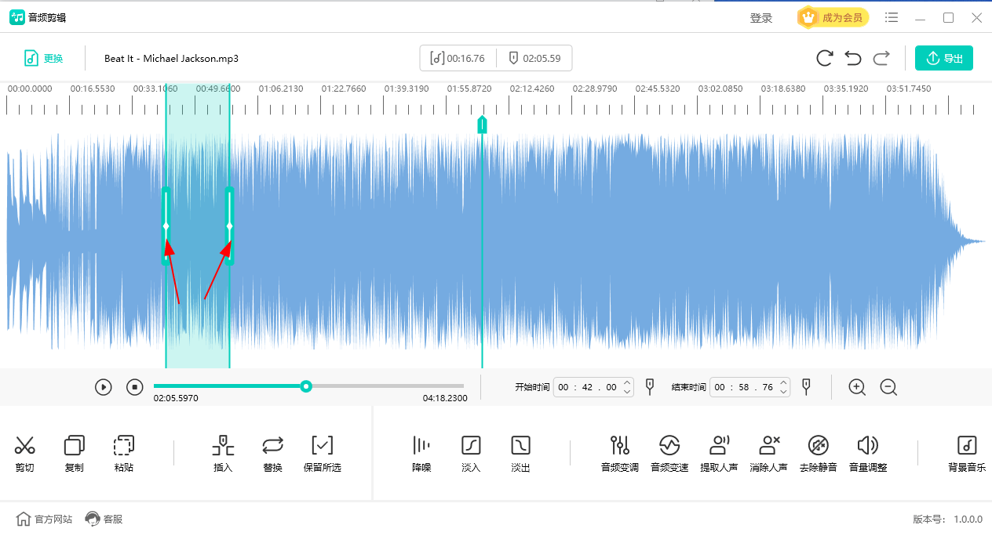Click the Cut (剪切) scissors icon
This screenshot has height=536, width=992.
[25, 446]
